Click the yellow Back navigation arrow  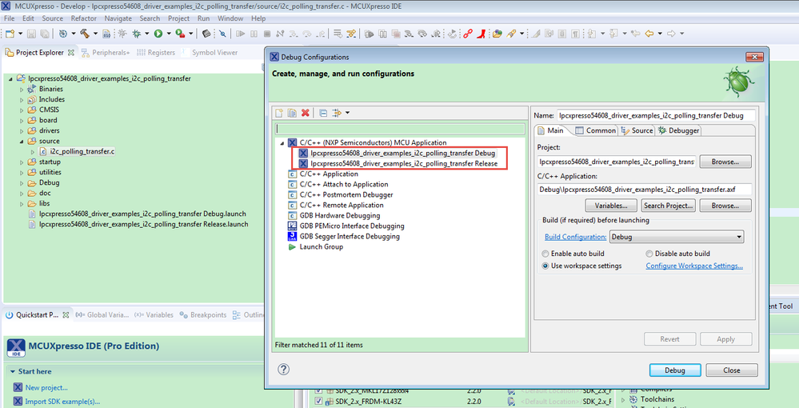point(649,34)
